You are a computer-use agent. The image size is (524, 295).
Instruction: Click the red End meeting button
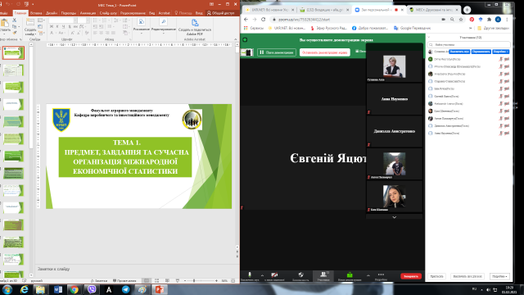411,276
